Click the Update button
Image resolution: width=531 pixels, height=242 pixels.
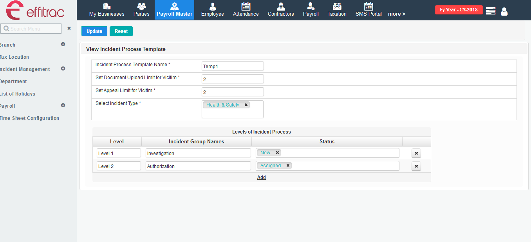[94, 31]
